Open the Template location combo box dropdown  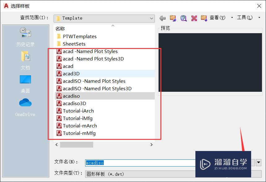(x=152, y=18)
